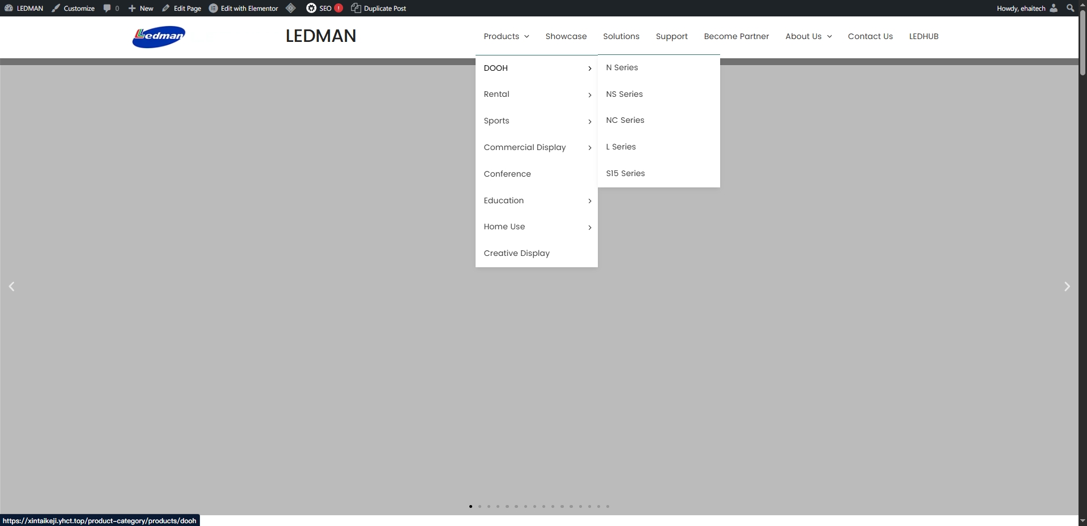The height and width of the screenshot is (526, 1087).
Task: Open Edit with Elementor
Action: pyautogui.click(x=243, y=8)
